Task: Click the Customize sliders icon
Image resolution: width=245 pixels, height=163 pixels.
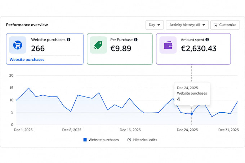Action: coord(215,25)
